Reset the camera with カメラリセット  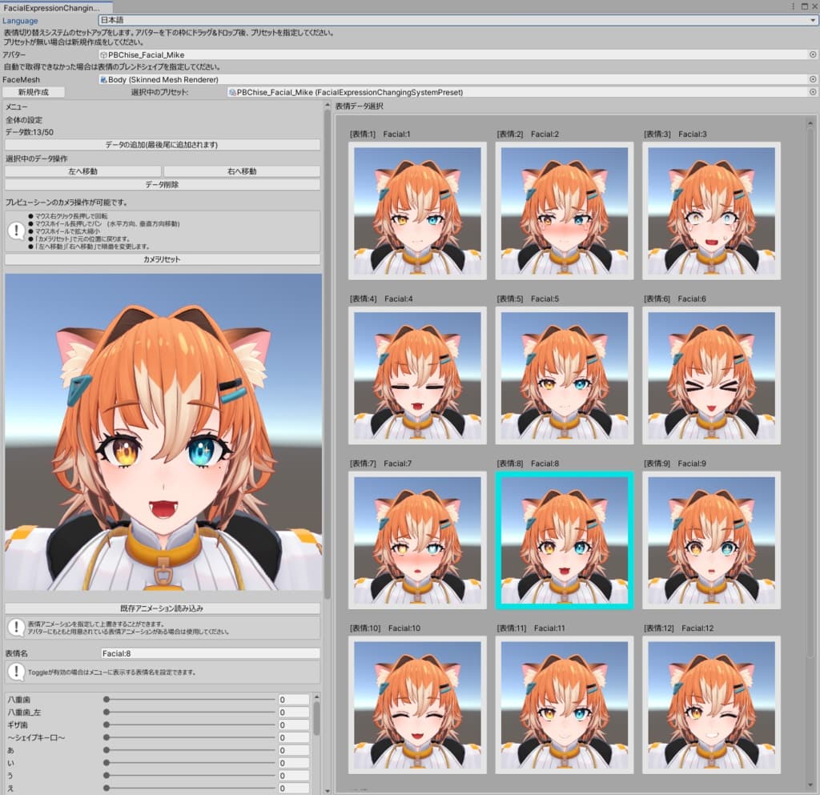click(x=162, y=259)
